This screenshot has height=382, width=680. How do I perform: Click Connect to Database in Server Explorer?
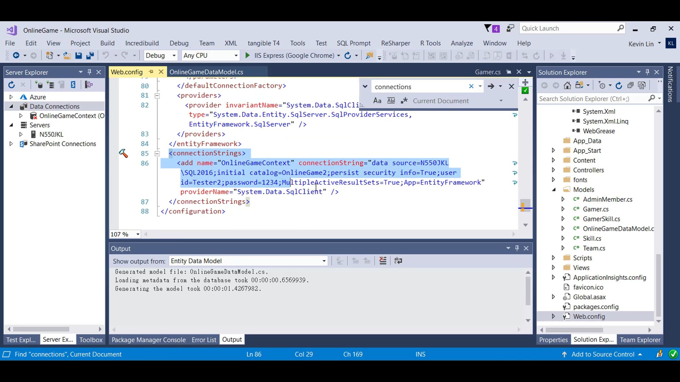39,85
